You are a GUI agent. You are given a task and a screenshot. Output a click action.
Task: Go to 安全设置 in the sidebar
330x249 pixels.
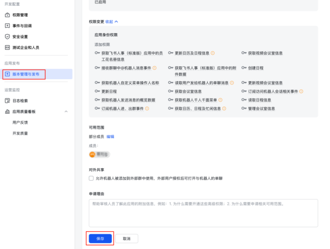[20, 36]
